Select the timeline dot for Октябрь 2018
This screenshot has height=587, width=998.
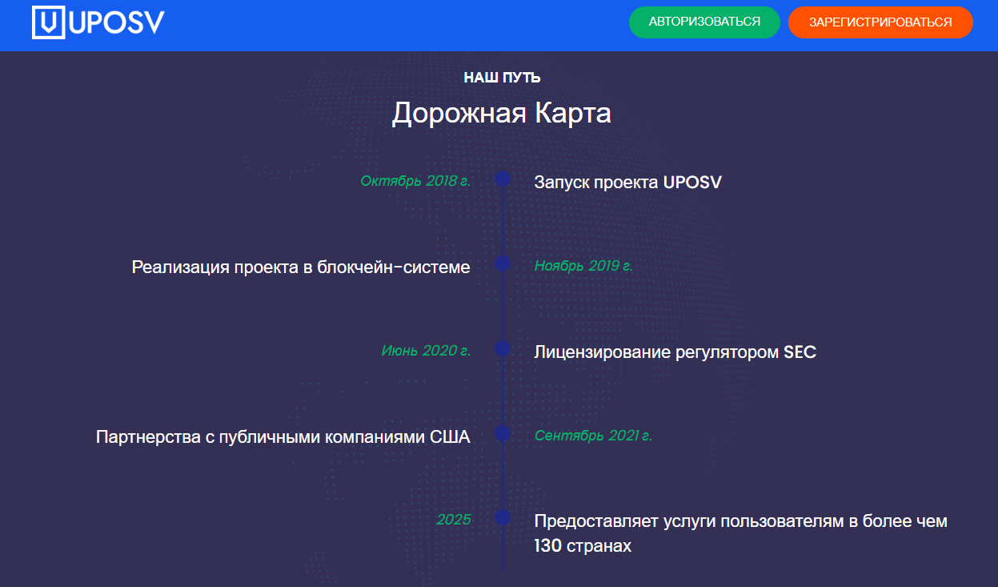(x=503, y=179)
